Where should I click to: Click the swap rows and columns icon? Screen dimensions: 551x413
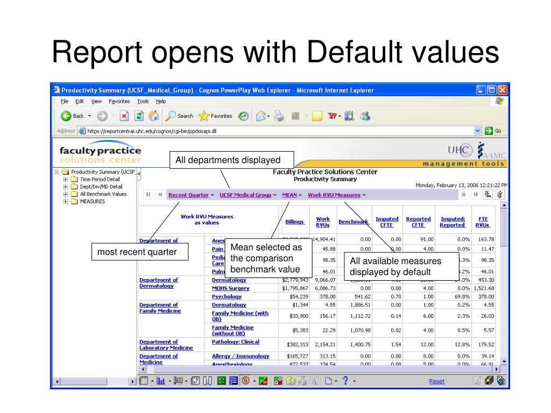195,381
